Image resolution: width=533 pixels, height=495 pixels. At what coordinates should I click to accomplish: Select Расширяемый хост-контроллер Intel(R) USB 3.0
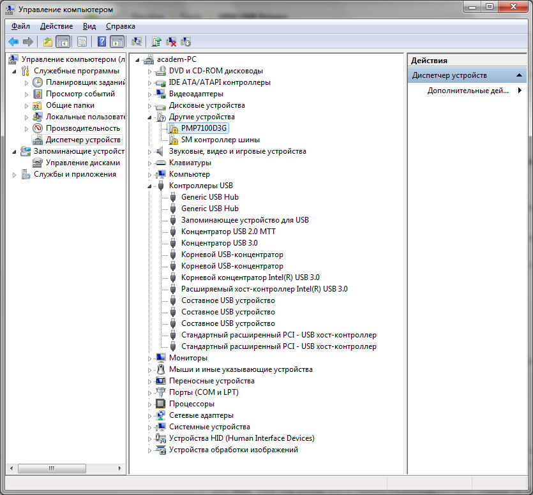click(x=264, y=289)
